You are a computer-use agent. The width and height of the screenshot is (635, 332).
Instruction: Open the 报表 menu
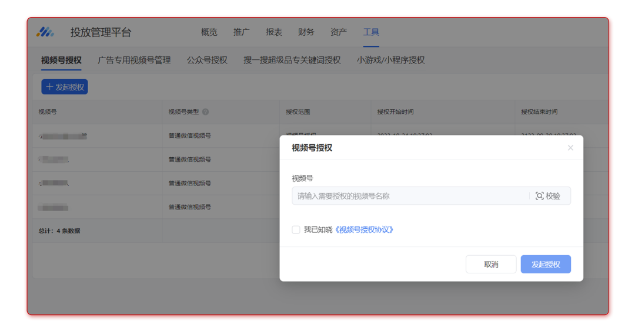[273, 32]
